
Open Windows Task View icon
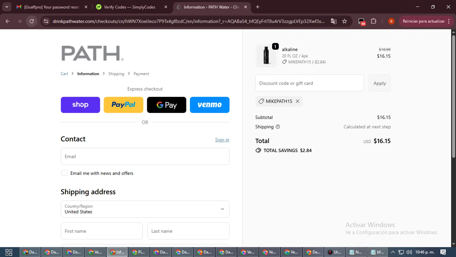(x=9, y=252)
